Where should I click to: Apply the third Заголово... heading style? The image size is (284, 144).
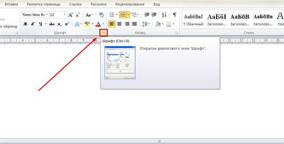pyautogui.click(x=263, y=19)
